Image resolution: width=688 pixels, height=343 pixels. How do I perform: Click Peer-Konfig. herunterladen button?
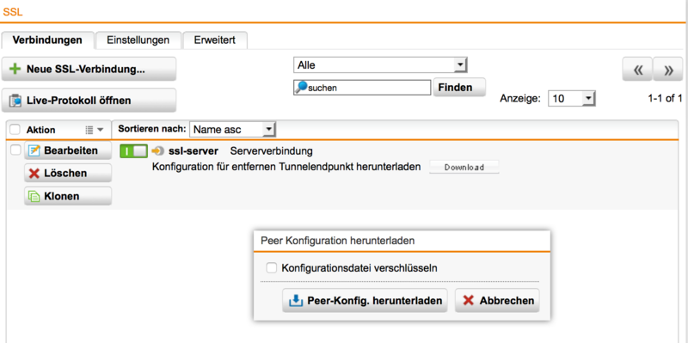coord(365,301)
